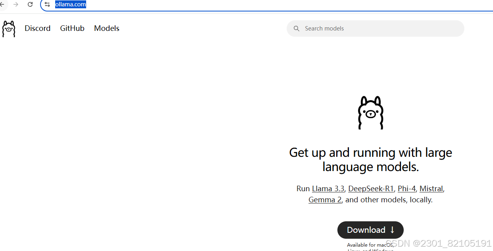493x251 pixels.
Task: Click the Ollama llama logo in header
Action: pyautogui.click(x=9, y=29)
